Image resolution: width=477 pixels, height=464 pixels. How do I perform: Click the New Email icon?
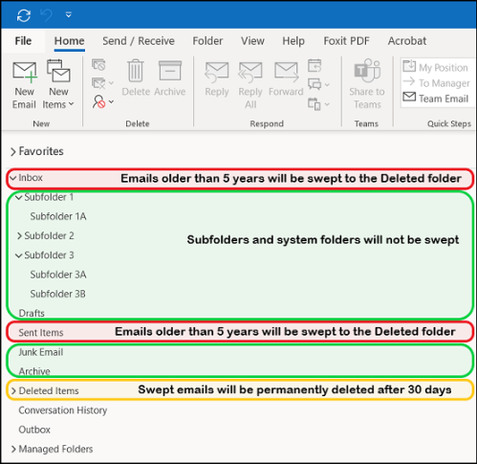24,71
